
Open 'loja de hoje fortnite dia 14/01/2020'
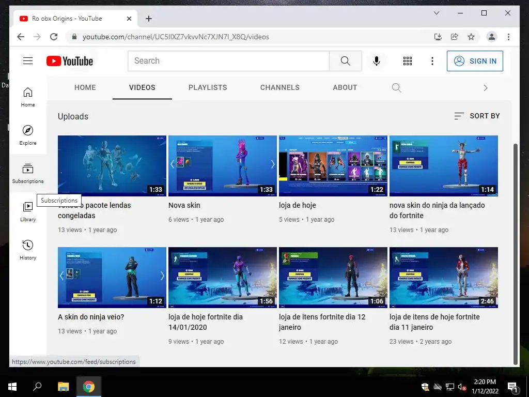[206, 322]
